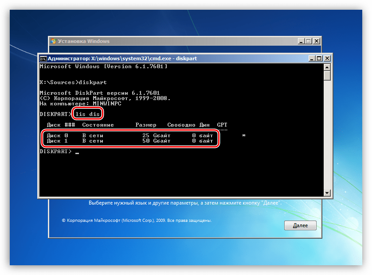Click the scrollbar thumb in the console

pyautogui.click(x=327, y=75)
